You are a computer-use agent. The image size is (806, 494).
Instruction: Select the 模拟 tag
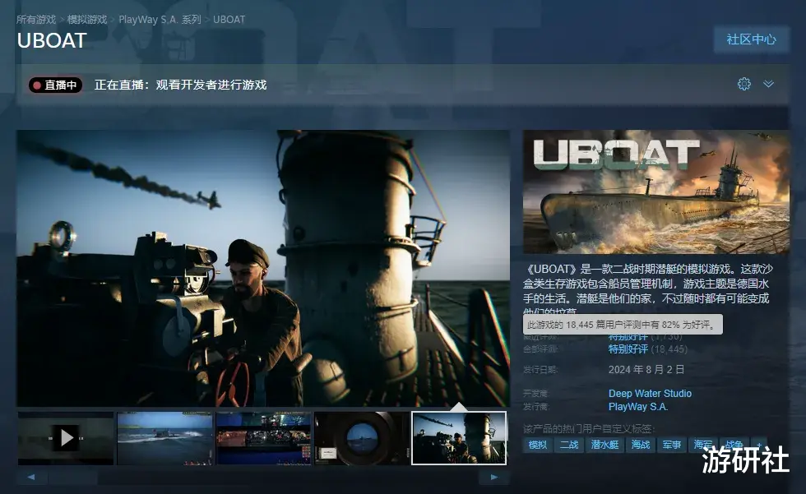click(x=538, y=445)
